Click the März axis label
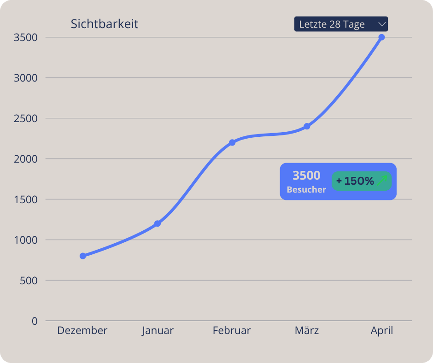The width and height of the screenshot is (433, 363). pyautogui.click(x=307, y=331)
